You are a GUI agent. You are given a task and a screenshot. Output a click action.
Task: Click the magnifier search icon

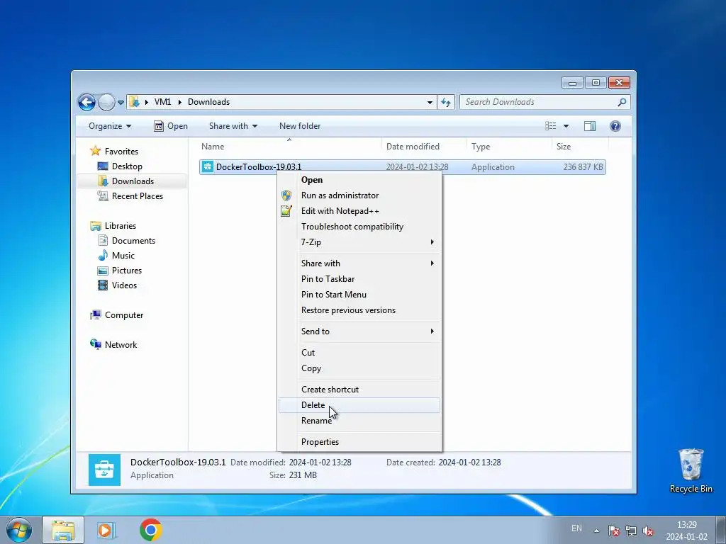tap(622, 102)
